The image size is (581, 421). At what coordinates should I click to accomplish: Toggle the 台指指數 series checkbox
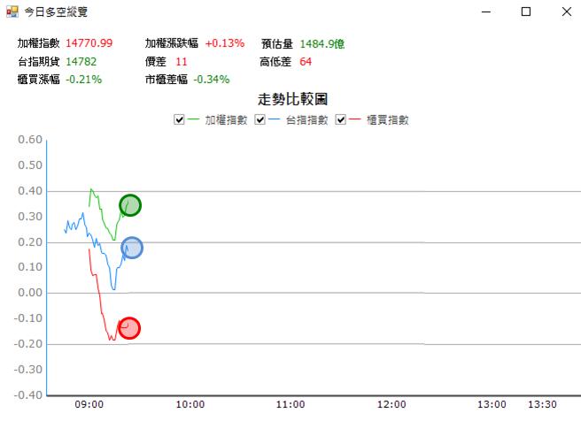[260, 119]
